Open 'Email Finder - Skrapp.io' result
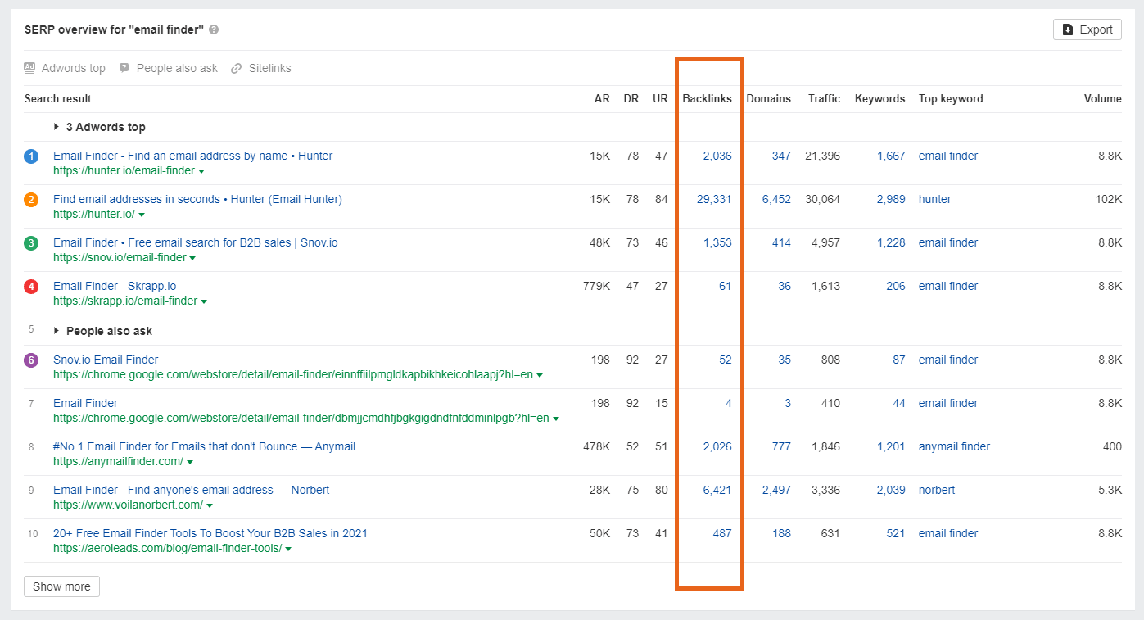This screenshot has height=620, width=1144. [x=115, y=286]
